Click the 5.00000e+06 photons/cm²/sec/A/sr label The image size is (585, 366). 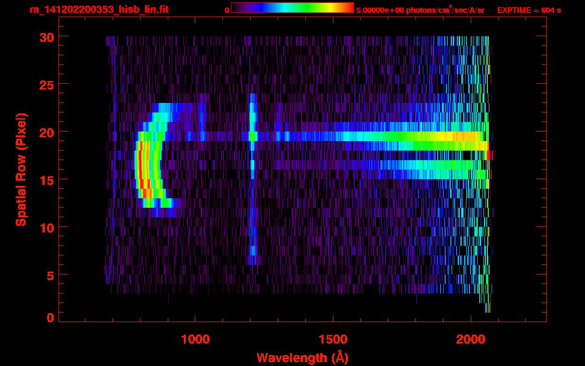(420, 10)
